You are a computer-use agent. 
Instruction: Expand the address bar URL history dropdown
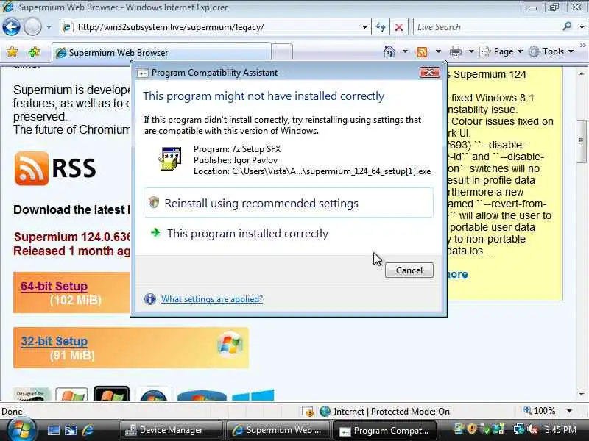coord(364,27)
